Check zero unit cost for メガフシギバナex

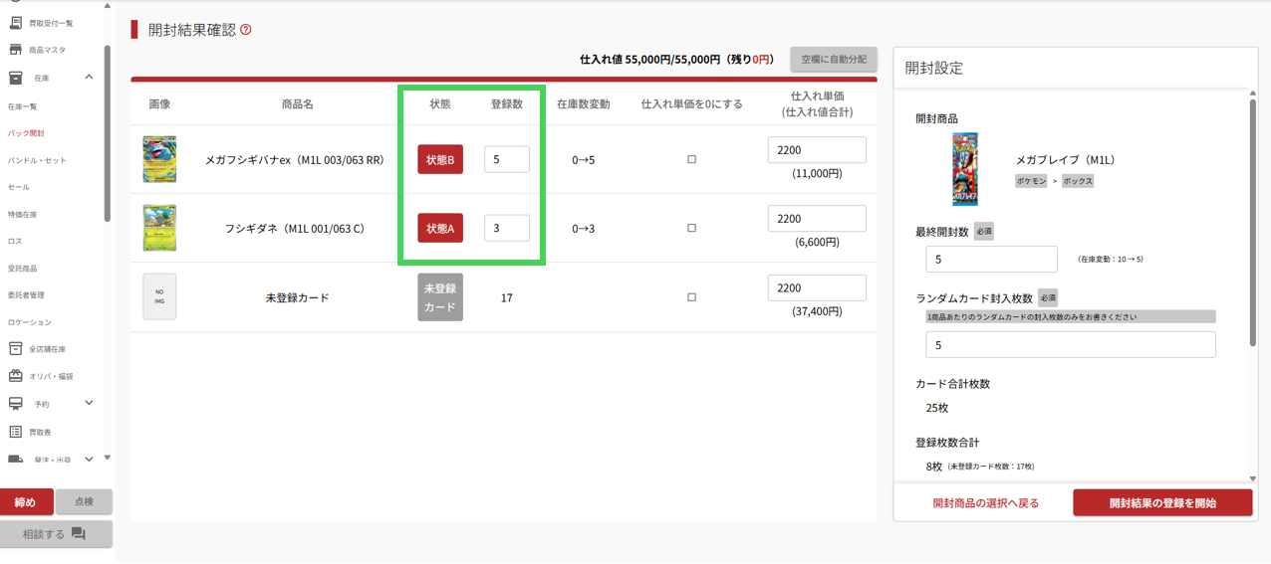(x=691, y=159)
